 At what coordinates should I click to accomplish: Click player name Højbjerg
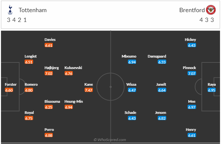(51, 68)
